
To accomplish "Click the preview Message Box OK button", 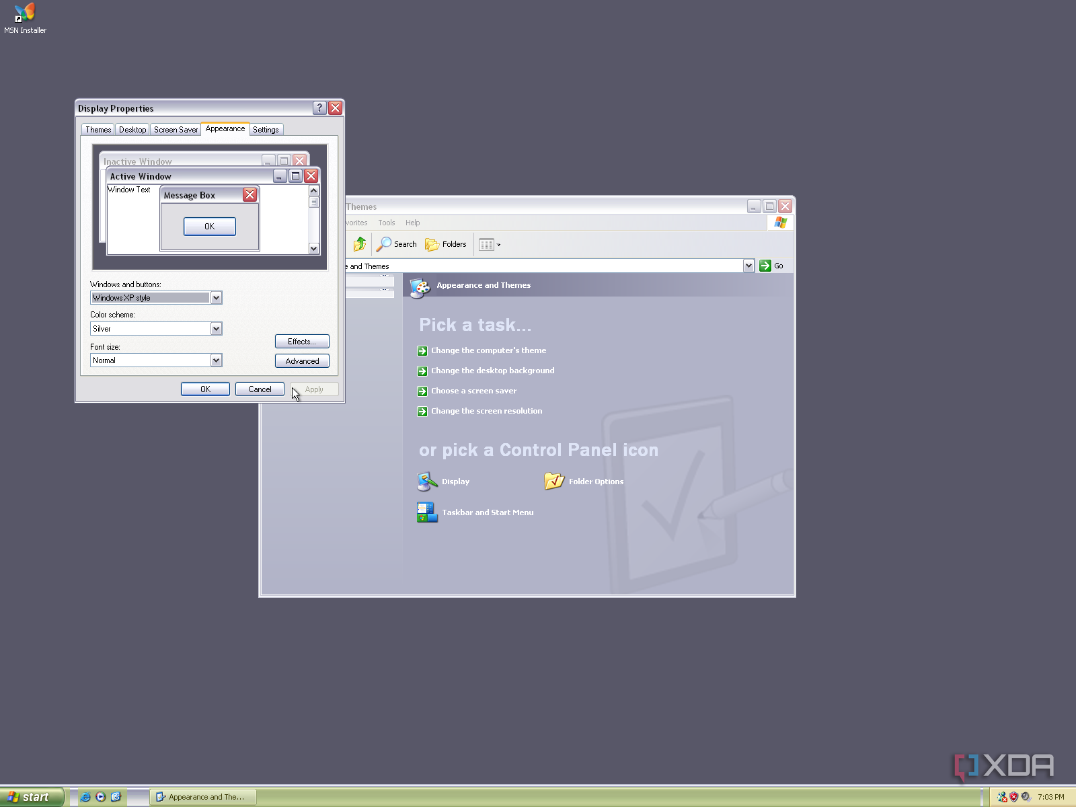I will pyautogui.click(x=210, y=227).
